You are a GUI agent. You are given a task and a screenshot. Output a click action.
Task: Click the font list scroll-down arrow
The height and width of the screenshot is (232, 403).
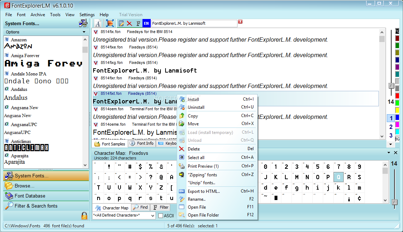85,165
